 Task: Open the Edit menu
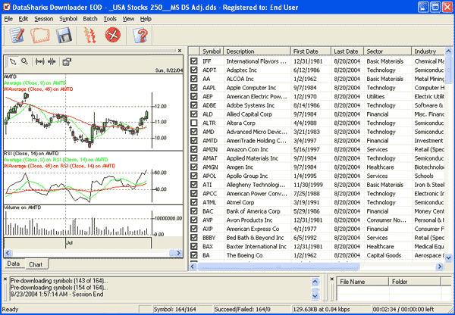pos(24,19)
